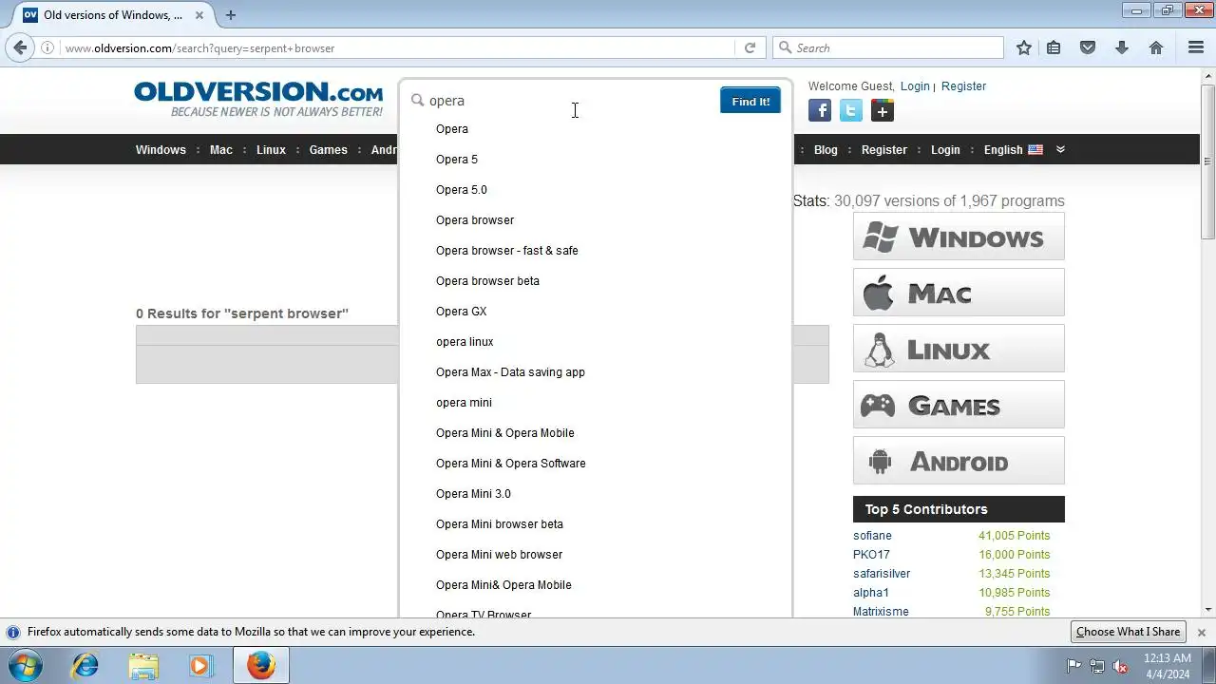Open Windows Media Player from taskbar
The image size is (1216, 684).
click(x=200, y=666)
